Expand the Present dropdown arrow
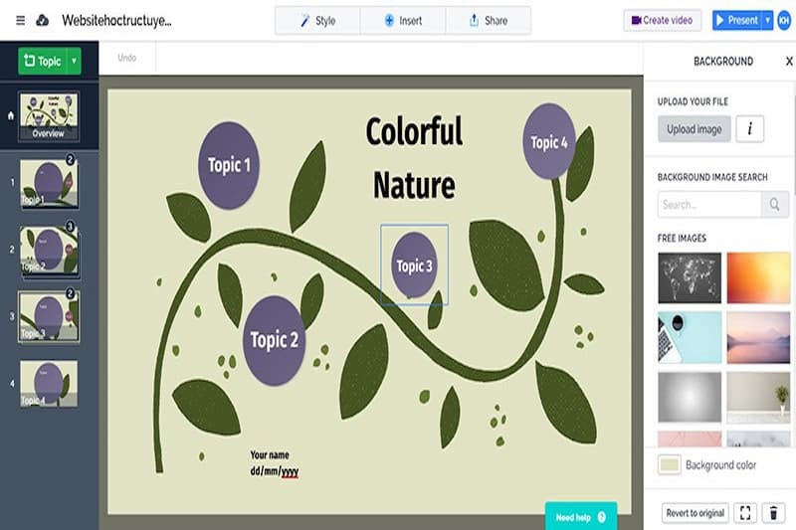The width and height of the screenshot is (796, 530). (x=767, y=20)
